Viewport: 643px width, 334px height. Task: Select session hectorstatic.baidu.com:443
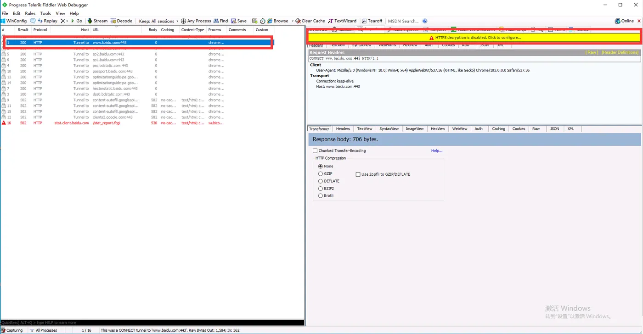pyautogui.click(x=138, y=89)
